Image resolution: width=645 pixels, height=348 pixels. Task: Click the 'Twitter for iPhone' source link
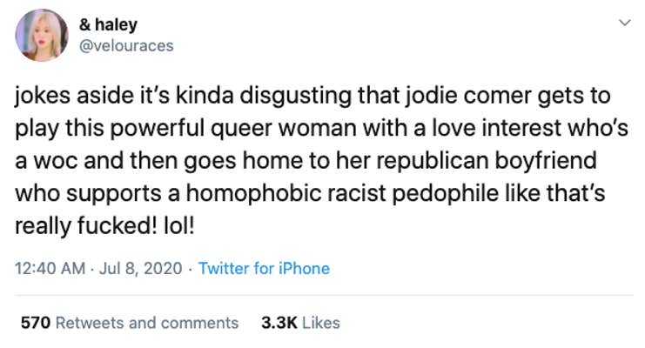[264, 269]
